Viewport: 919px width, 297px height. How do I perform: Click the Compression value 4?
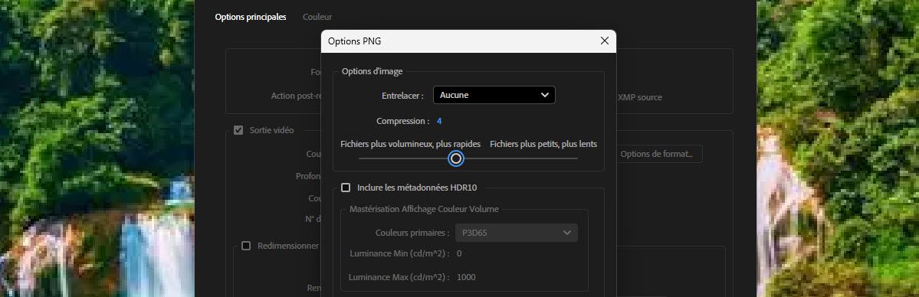pyautogui.click(x=439, y=121)
